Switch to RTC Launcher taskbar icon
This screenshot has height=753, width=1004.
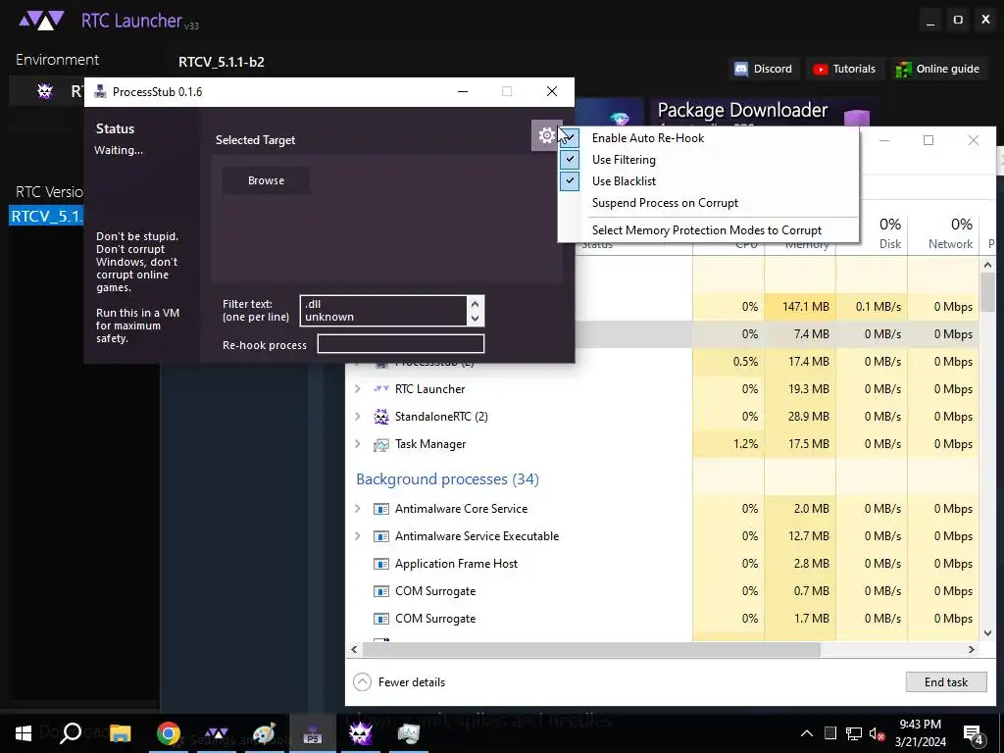point(217,733)
